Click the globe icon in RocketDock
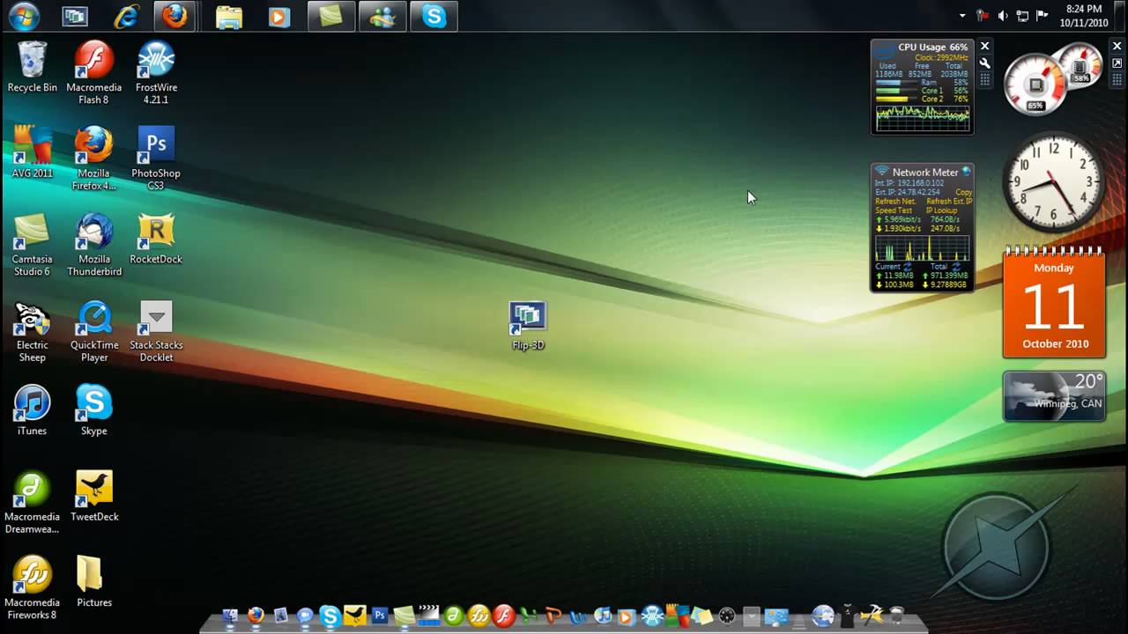 point(822,616)
